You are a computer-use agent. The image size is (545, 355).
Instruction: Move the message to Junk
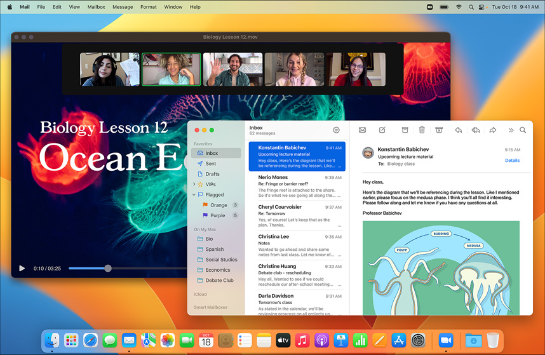(439, 130)
